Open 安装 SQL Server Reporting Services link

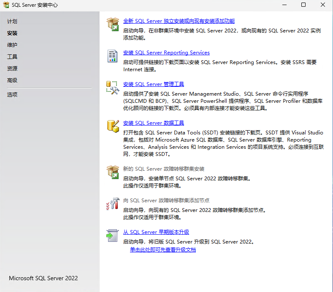[x=166, y=53]
